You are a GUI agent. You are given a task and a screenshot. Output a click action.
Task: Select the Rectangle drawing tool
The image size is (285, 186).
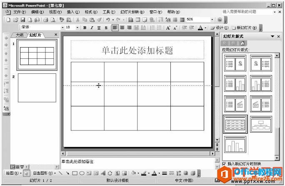tap(75, 173)
